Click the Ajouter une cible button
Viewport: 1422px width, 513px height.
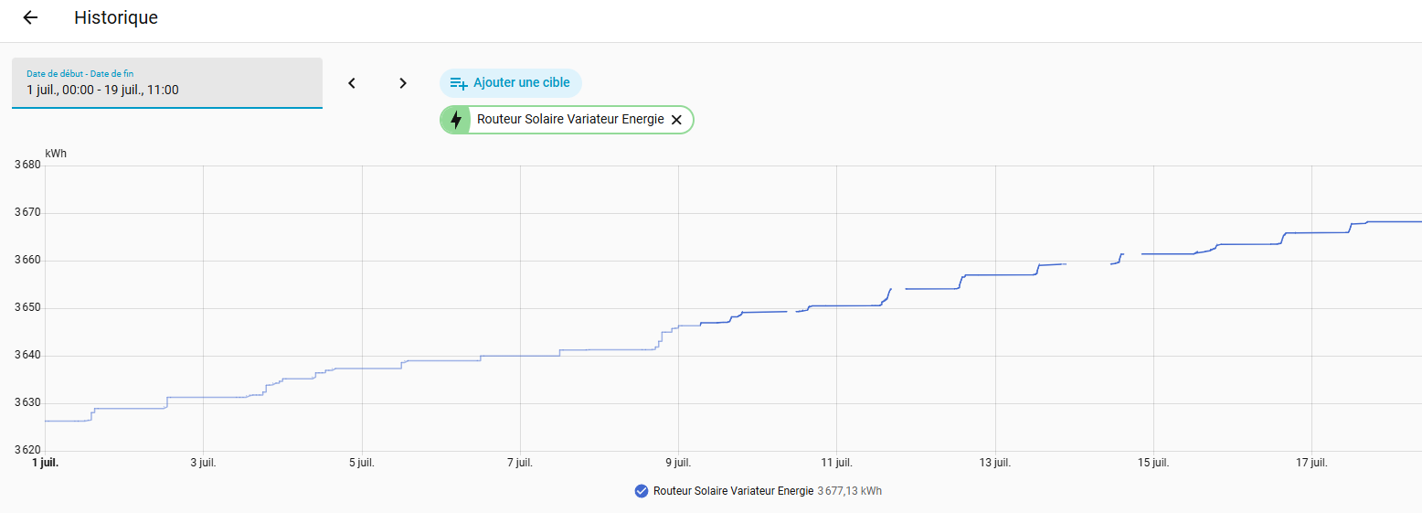(511, 83)
